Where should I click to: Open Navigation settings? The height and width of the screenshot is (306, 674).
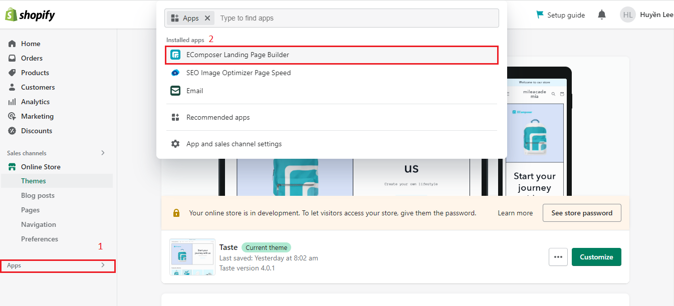pyautogui.click(x=39, y=224)
